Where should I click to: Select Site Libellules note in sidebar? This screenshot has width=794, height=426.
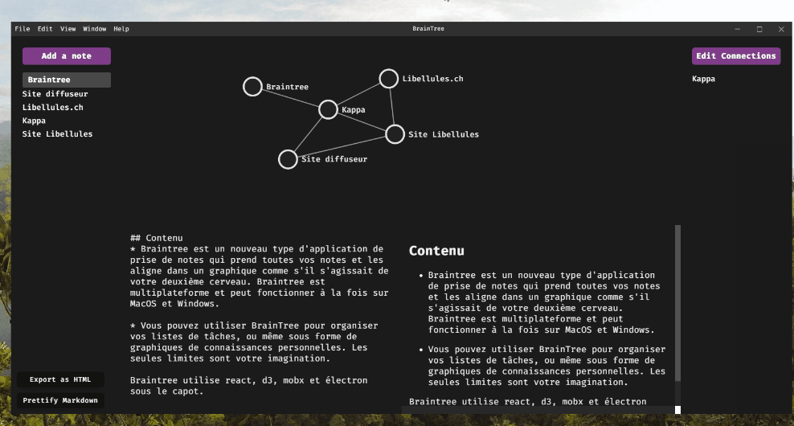pyautogui.click(x=57, y=133)
